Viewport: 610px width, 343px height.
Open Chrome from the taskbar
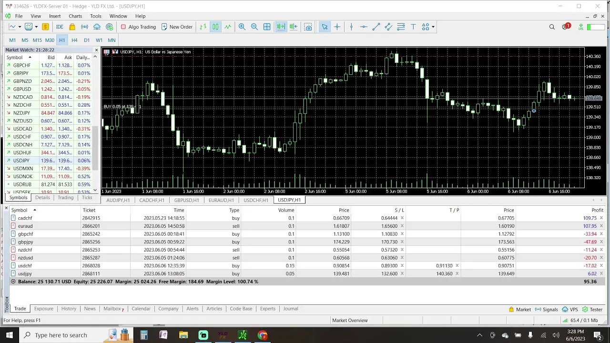coord(263,335)
